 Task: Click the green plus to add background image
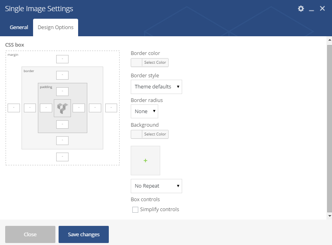point(145,161)
